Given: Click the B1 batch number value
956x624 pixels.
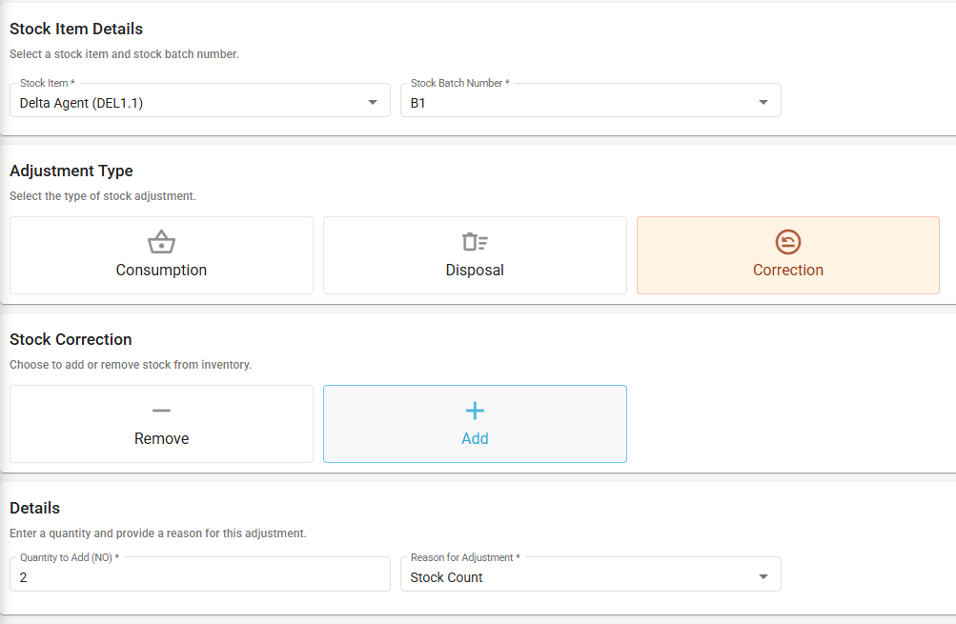Looking at the screenshot, I should point(417,103).
